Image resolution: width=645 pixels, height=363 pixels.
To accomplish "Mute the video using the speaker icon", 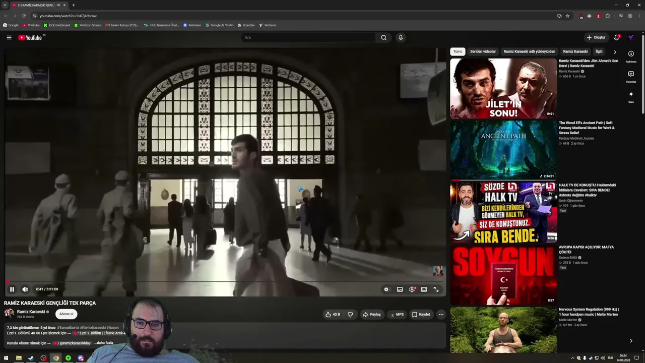I will (25, 289).
